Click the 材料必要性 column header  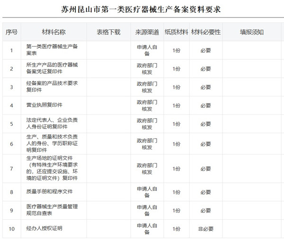click(206, 32)
